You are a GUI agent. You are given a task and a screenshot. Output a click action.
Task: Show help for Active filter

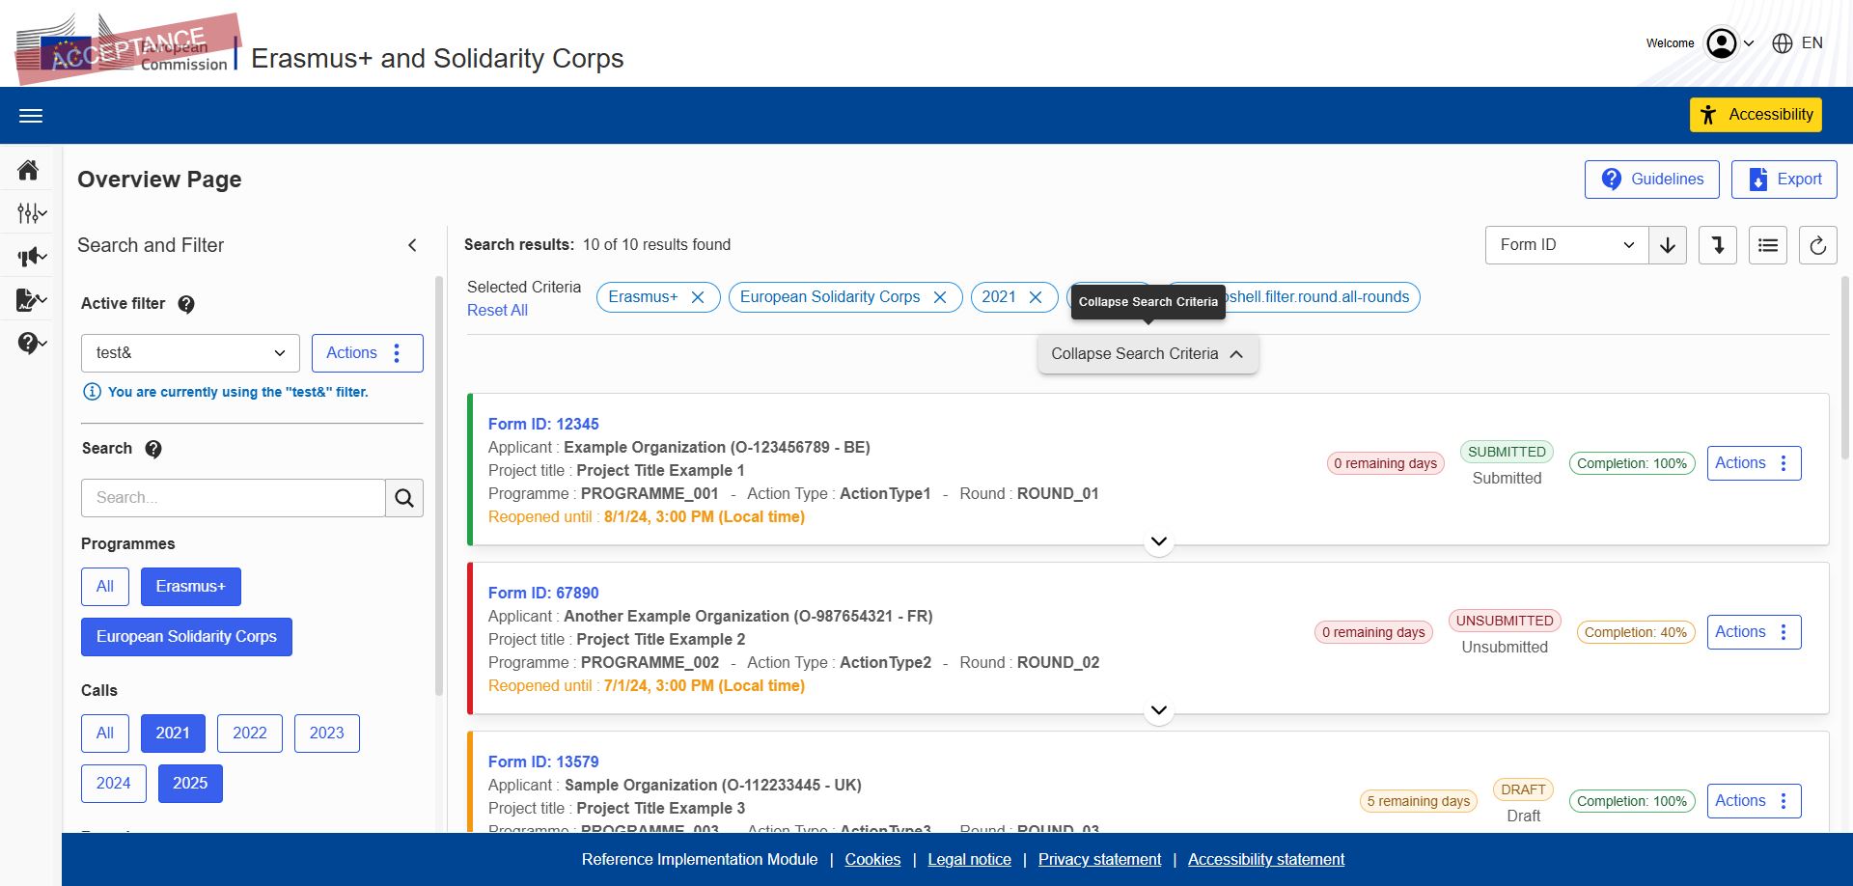coord(186,304)
